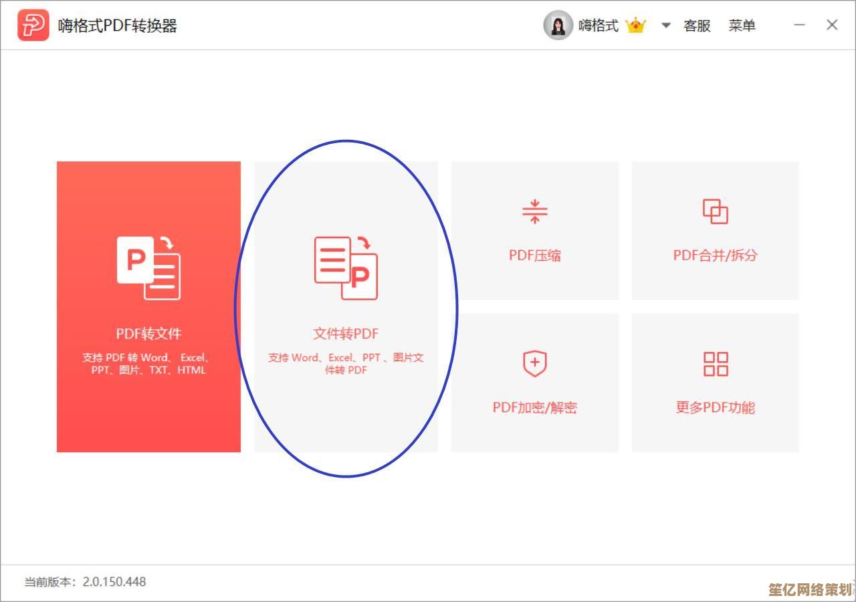Click the 更多PDF功能 text label
The height and width of the screenshot is (602, 856).
tap(715, 407)
